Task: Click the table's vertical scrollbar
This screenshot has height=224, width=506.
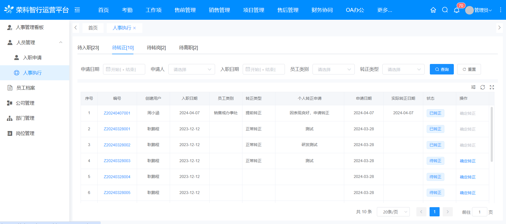Action: 492,134
